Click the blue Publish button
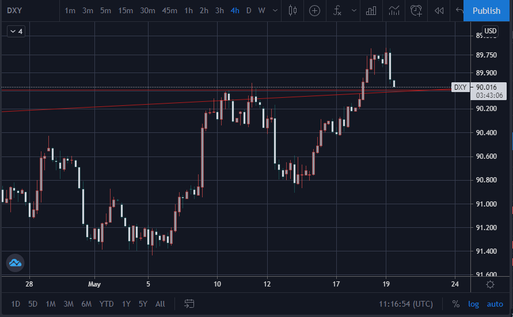This screenshot has height=317, width=513. pos(486,11)
